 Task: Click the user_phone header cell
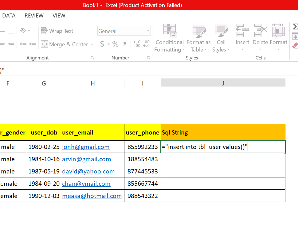(x=143, y=132)
